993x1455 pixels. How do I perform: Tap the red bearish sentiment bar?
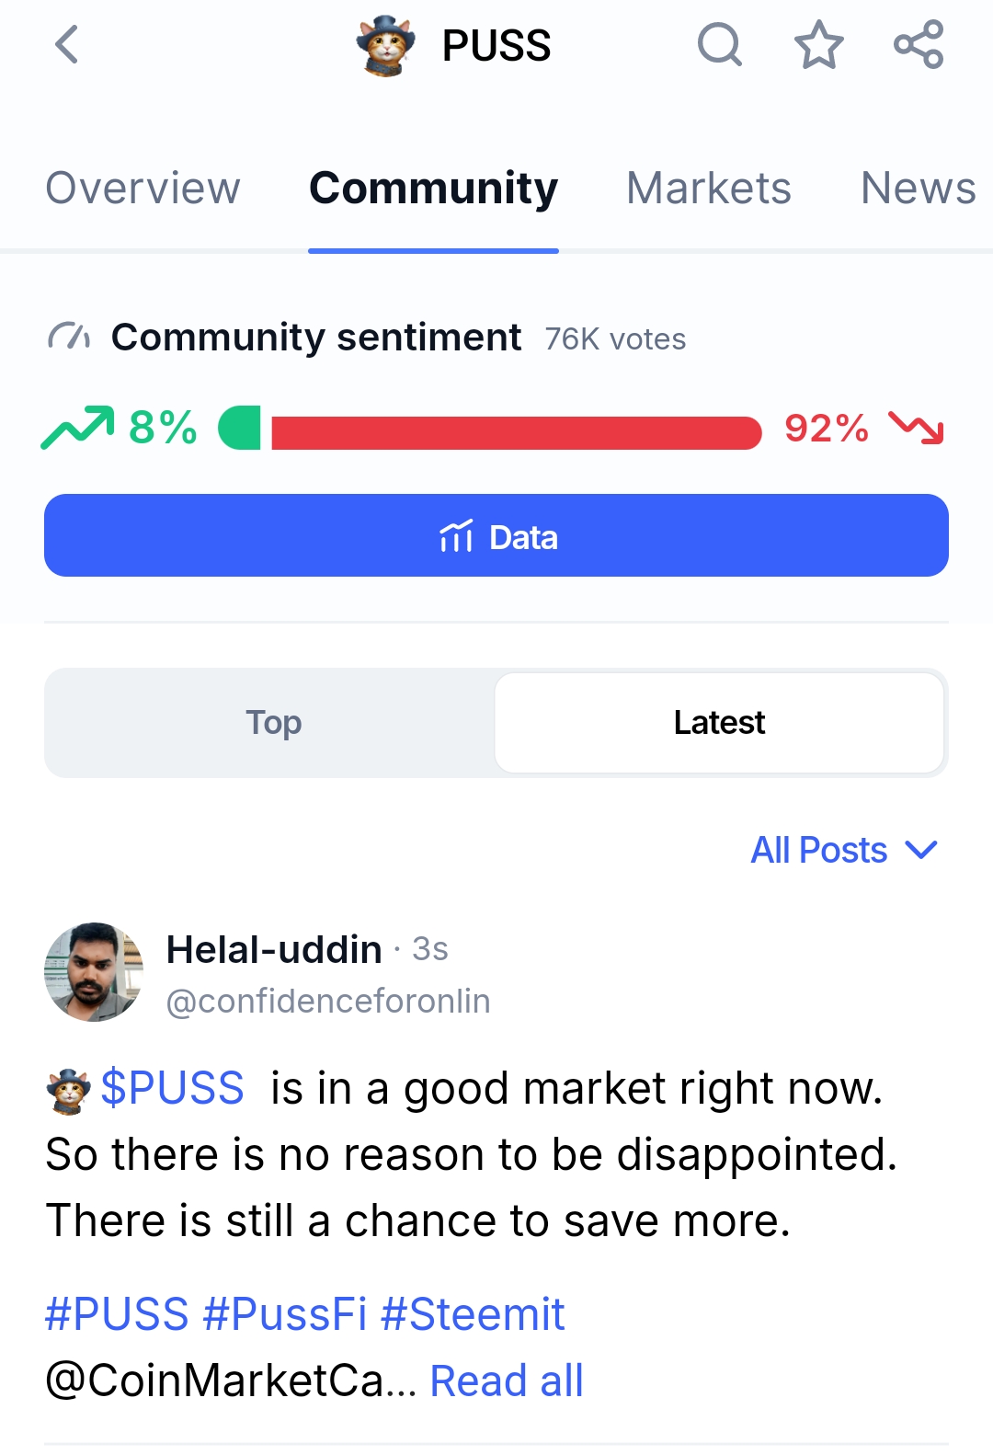click(516, 432)
